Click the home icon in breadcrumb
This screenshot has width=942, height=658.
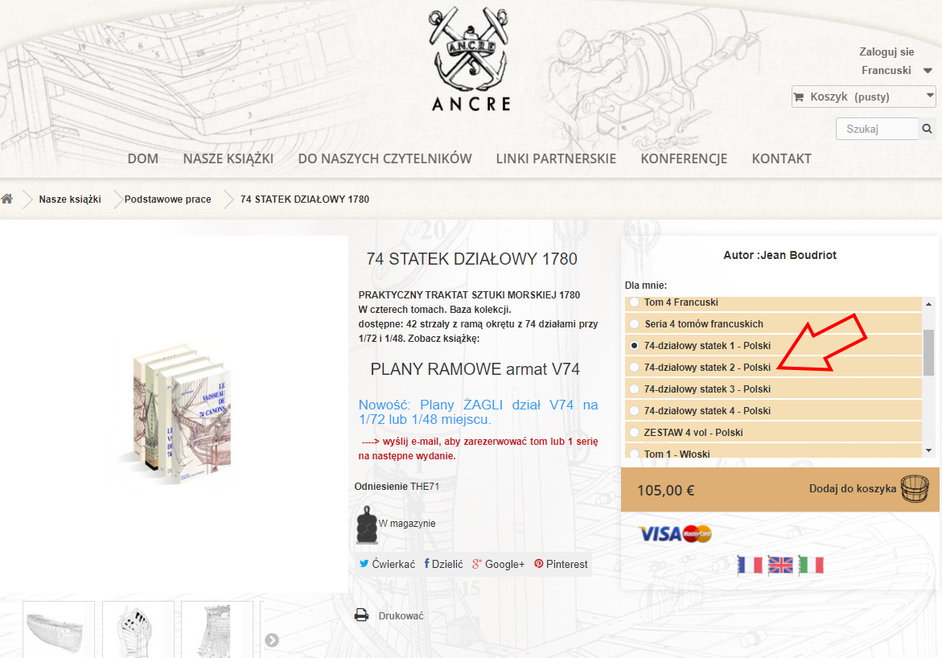click(7, 199)
